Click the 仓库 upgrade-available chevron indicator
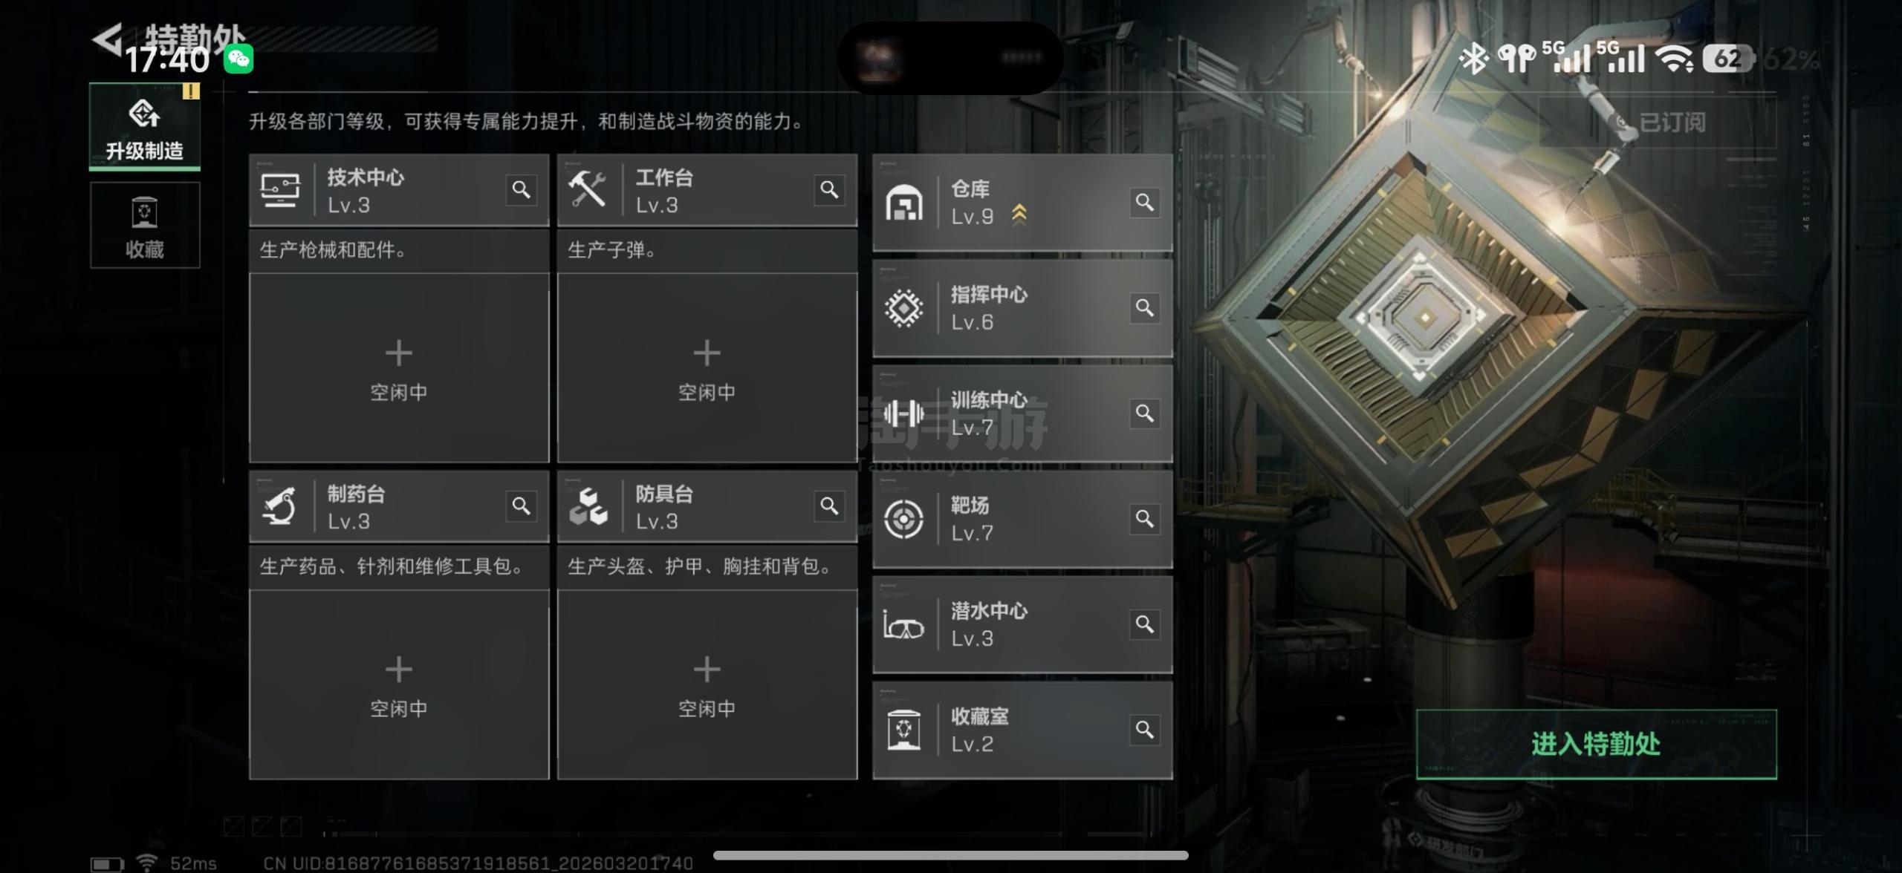This screenshot has width=1902, height=873. click(x=1019, y=215)
